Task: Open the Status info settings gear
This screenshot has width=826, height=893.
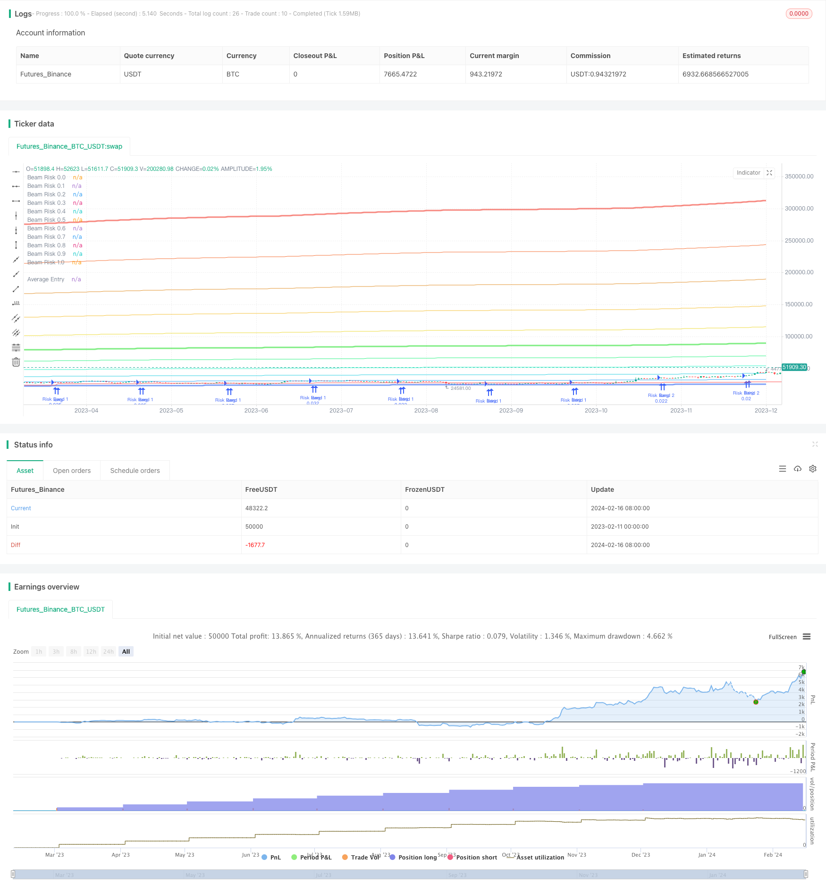Action: pos(813,469)
